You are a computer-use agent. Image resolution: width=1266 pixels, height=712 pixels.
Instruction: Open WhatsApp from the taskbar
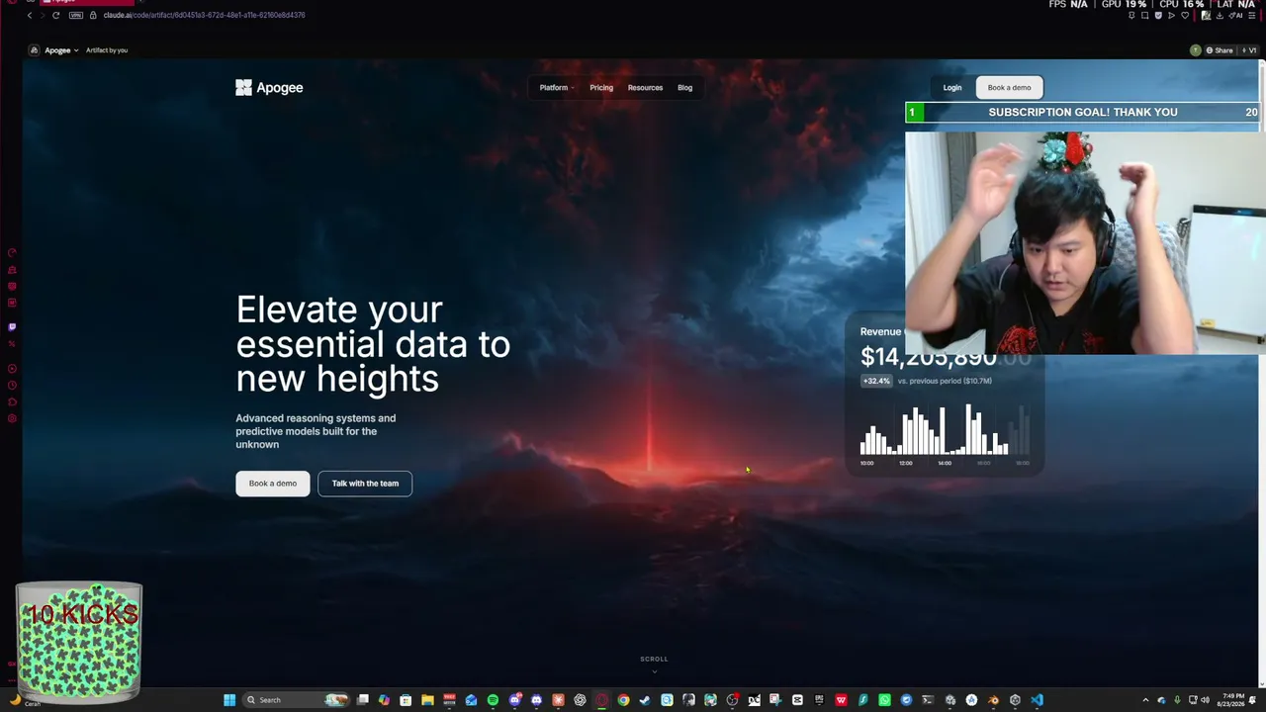(884, 700)
